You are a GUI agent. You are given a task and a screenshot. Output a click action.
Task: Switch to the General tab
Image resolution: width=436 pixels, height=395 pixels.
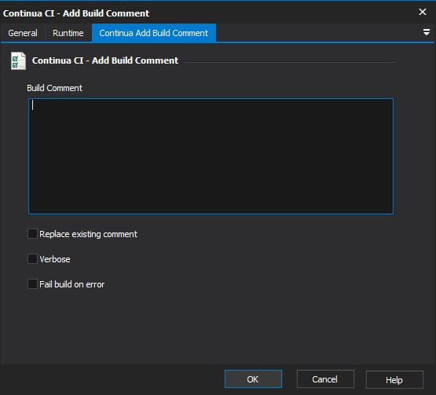23,33
